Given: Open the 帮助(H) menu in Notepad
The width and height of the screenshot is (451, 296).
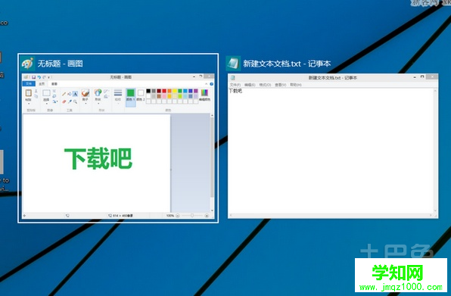Looking at the screenshot, I should pyautogui.click(x=296, y=85).
